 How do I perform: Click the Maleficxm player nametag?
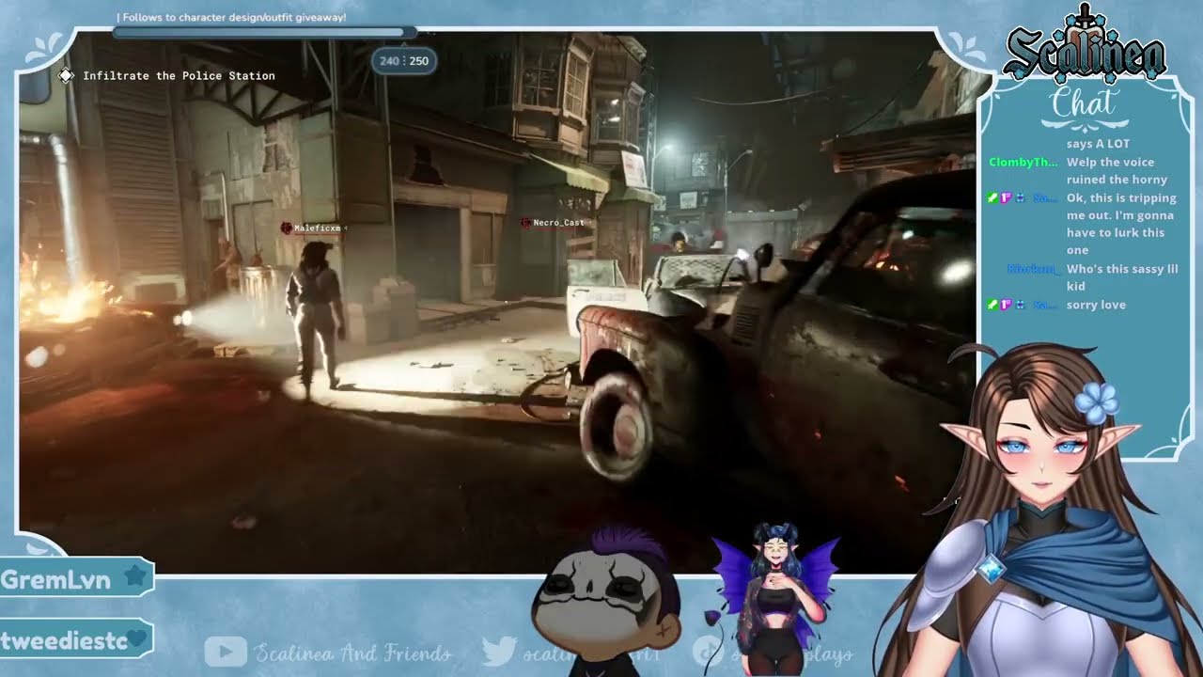click(318, 228)
